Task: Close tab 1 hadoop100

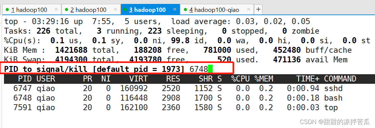Action: click(56, 9)
